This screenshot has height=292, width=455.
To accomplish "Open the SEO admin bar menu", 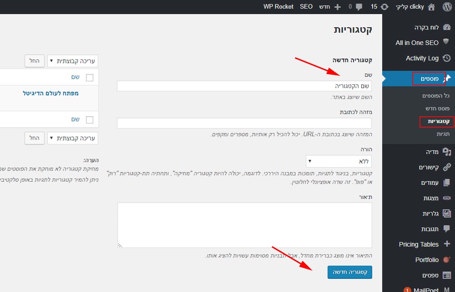I will click(306, 7).
